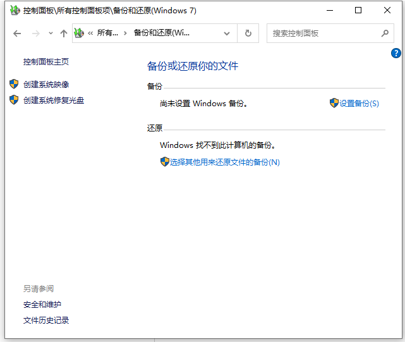Viewport: 405px width, 342px height.
Task: Click the 另请参阅 label
Action: (39, 289)
